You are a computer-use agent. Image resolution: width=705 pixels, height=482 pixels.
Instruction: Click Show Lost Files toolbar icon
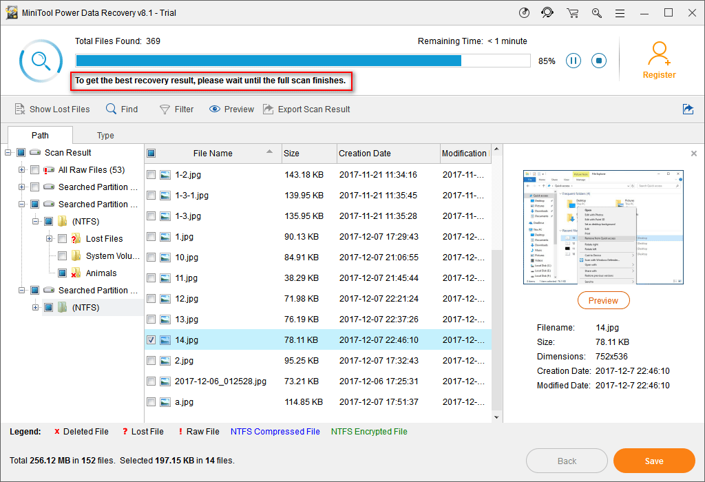point(21,109)
